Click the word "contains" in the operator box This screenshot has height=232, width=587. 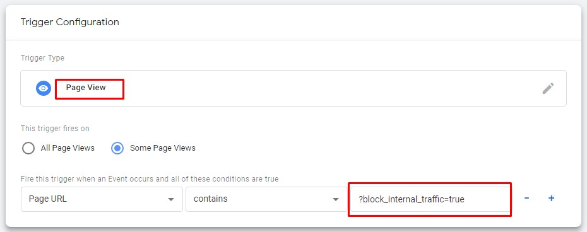click(x=210, y=199)
